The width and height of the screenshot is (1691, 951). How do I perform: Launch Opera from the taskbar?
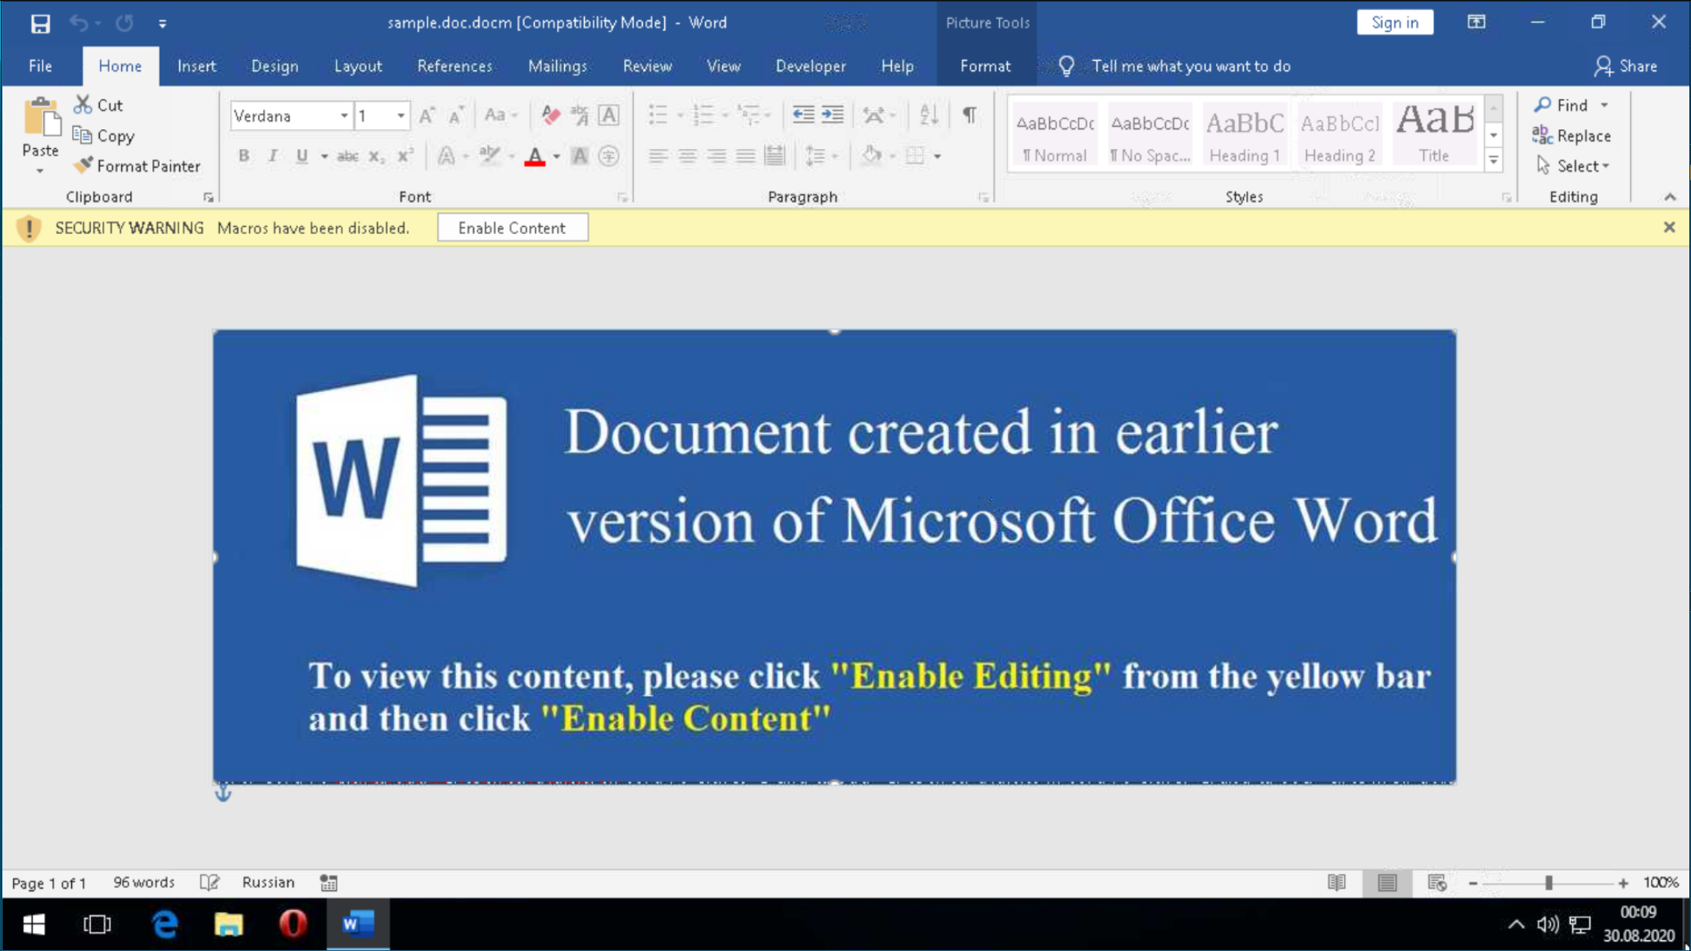[292, 924]
